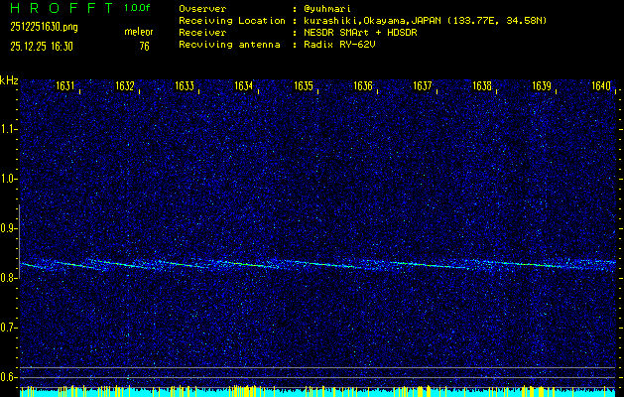Click the 1633 time tick label
This screenshot has width=624, height=397.
(x=185, y=86)
